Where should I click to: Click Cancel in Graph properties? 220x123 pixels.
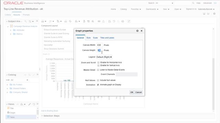click(x=139, y=92)
